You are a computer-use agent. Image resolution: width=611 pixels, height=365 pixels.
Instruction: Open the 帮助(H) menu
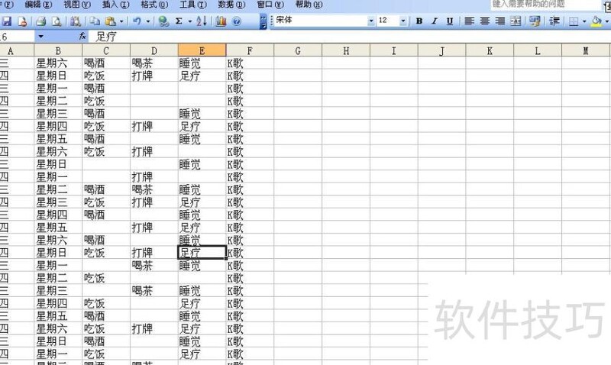click(309, 5)
